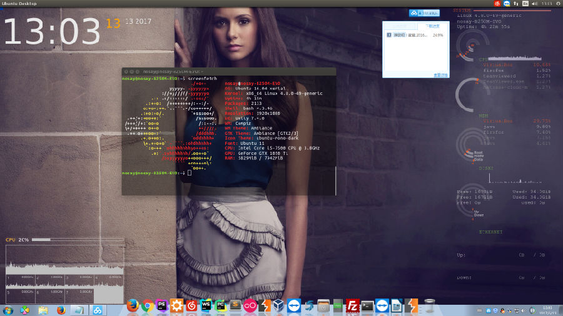Open TeamViewer icon next to VirtualBox
This screenshot has width=563, height=316.
[x=294, y=305]
